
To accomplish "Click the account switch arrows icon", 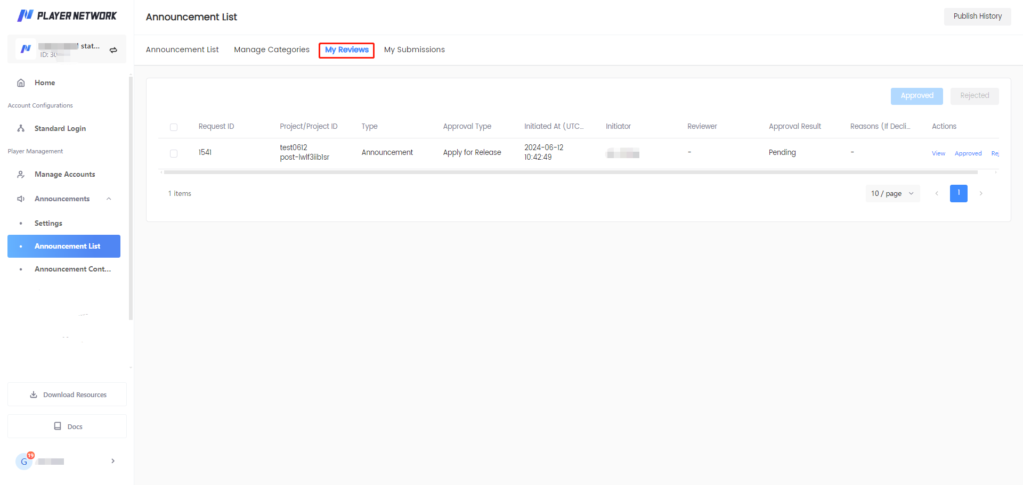I will click(113, 50).
